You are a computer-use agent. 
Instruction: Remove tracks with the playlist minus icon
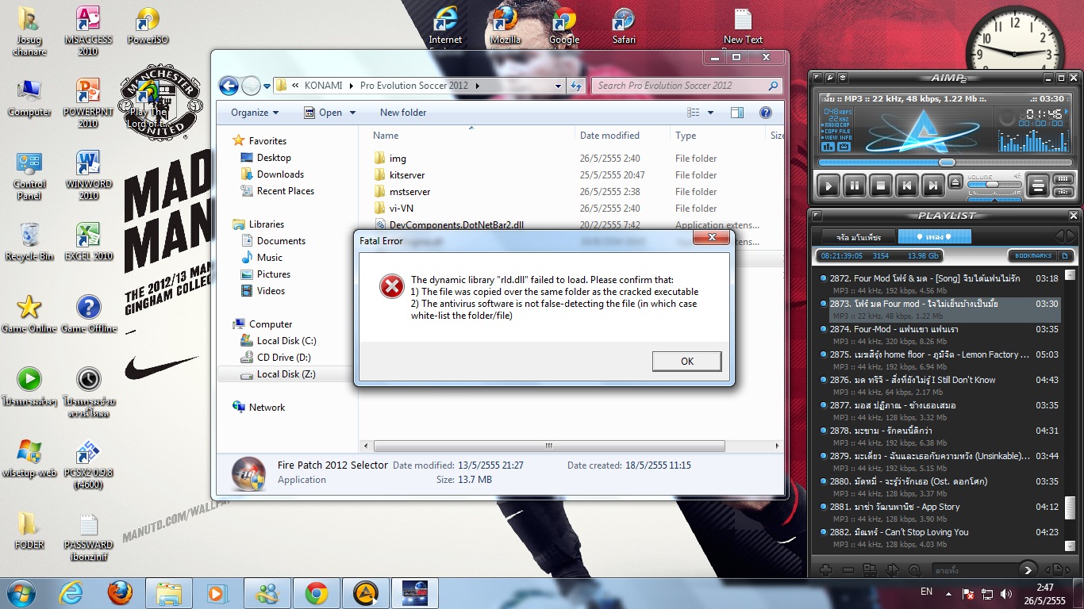point(848,569)
